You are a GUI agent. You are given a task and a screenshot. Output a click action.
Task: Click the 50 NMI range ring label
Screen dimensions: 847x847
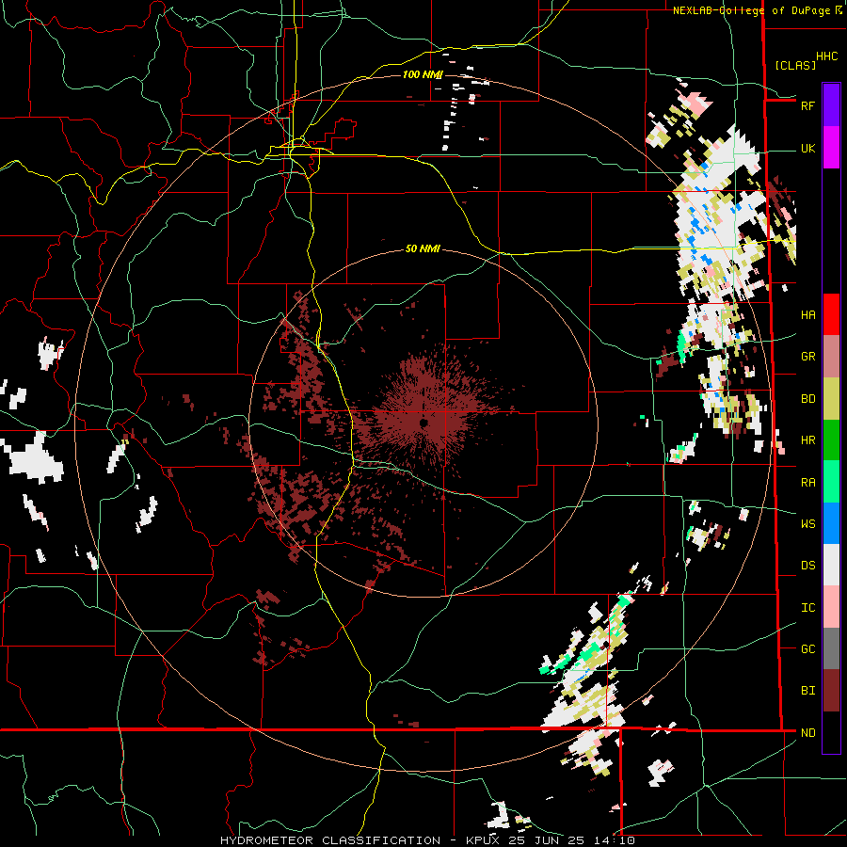[x=423, y=248]
